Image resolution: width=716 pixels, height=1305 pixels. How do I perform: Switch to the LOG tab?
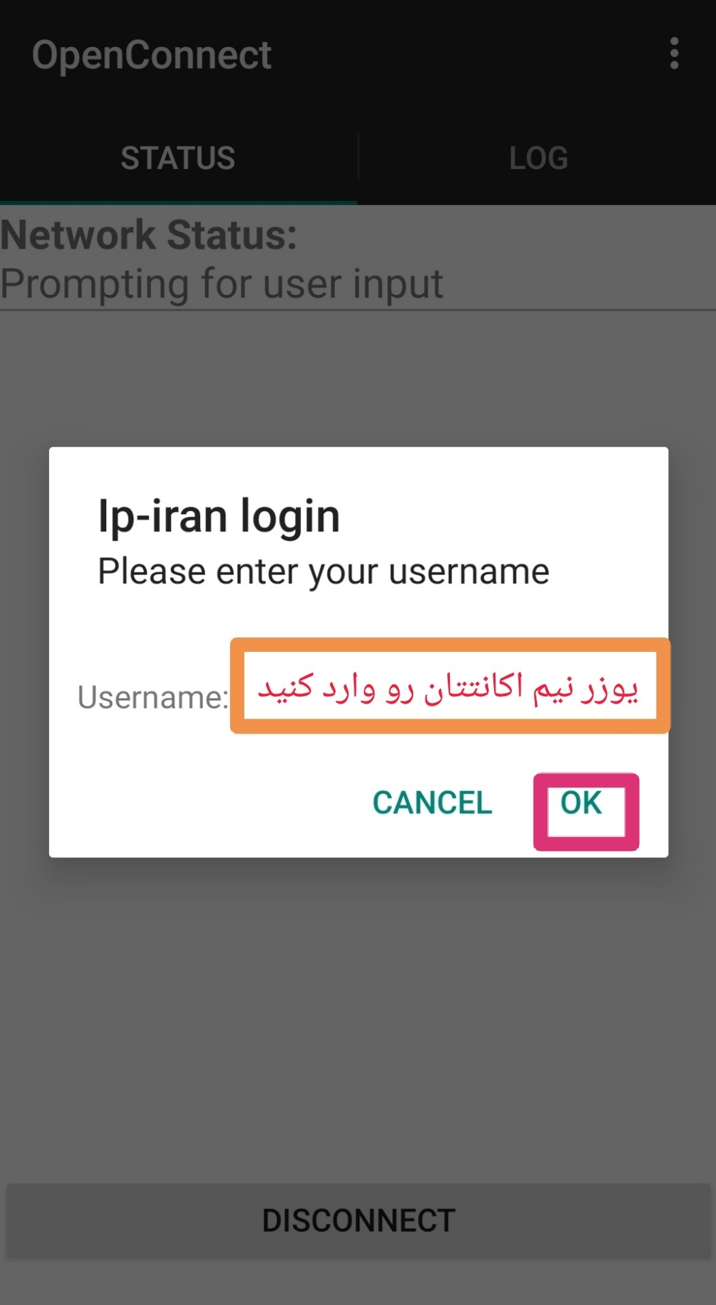coord(538,158)
